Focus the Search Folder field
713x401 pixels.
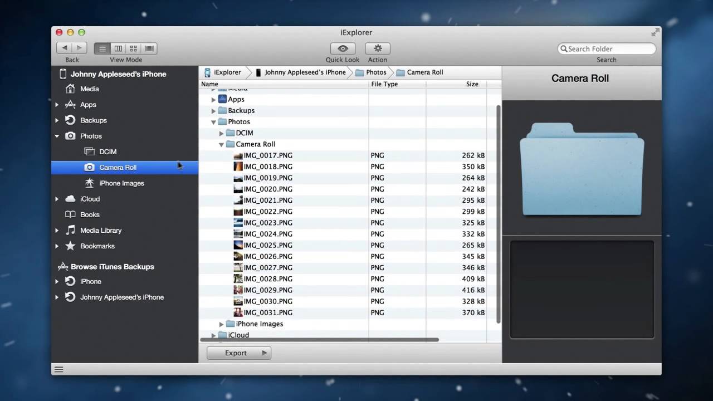(607, 49)
